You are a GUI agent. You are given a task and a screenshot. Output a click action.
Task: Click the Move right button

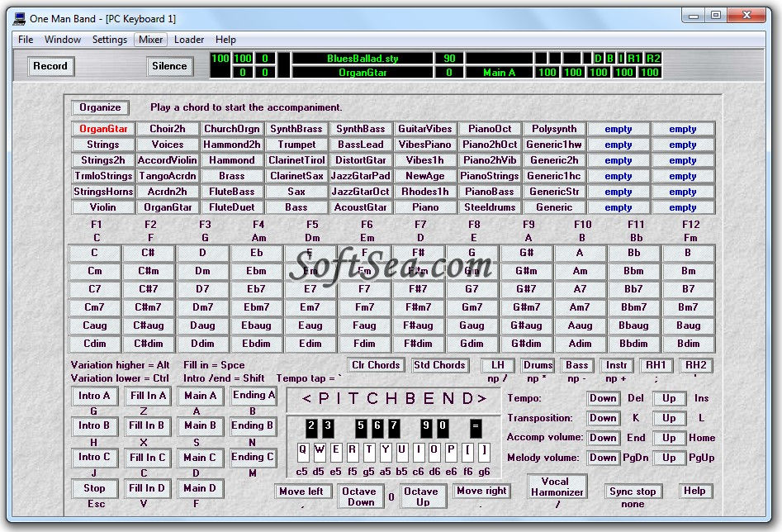481,491
